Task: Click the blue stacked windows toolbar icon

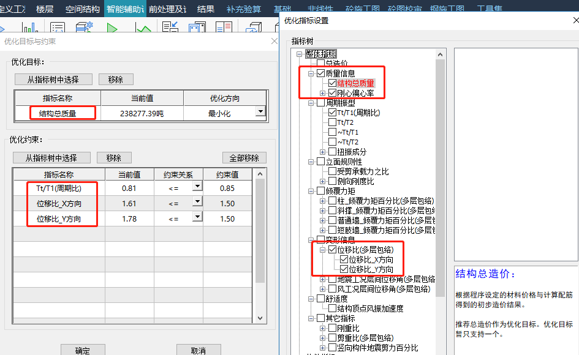Action: [197, 28]
